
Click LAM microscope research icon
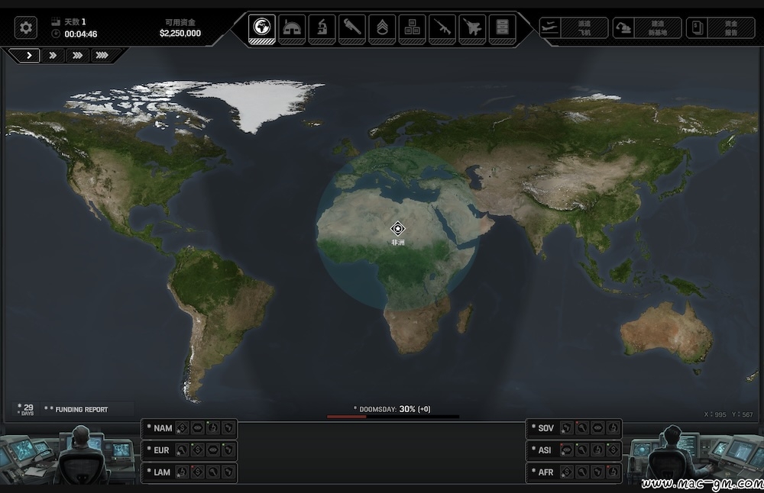click(x=183, y=472)
